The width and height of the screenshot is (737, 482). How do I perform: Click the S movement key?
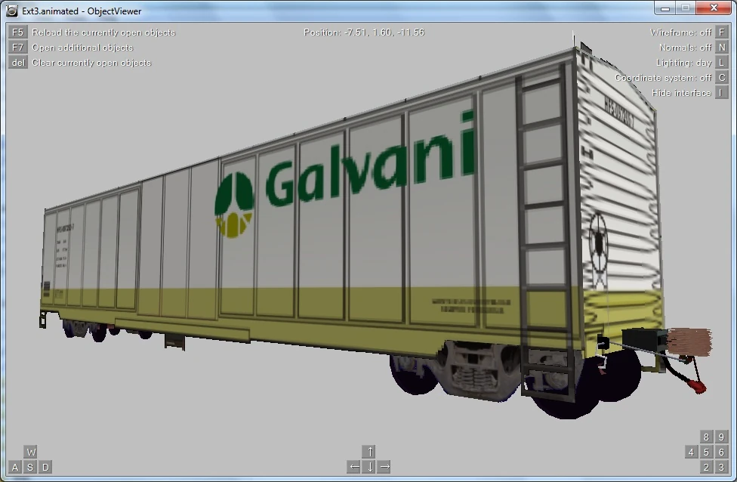point(30,467)
